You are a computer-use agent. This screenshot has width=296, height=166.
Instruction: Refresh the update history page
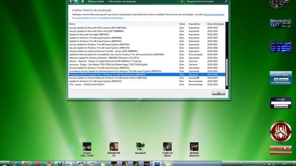(182, 1)
